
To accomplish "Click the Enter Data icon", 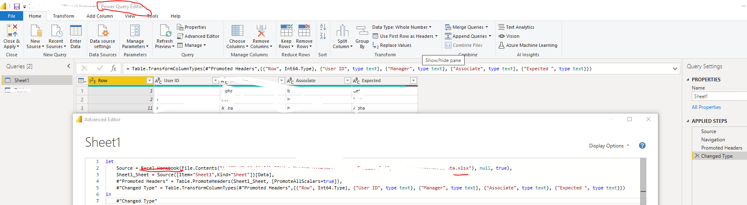I will pyautogui.click(x=76, y=31).
